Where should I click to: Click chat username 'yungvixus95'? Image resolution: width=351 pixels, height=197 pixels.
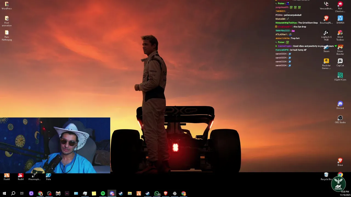pos(282,7)
